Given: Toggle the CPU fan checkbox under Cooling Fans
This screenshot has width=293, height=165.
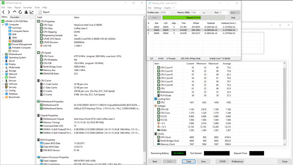Looking at the screenshot, I should [158, 102].
